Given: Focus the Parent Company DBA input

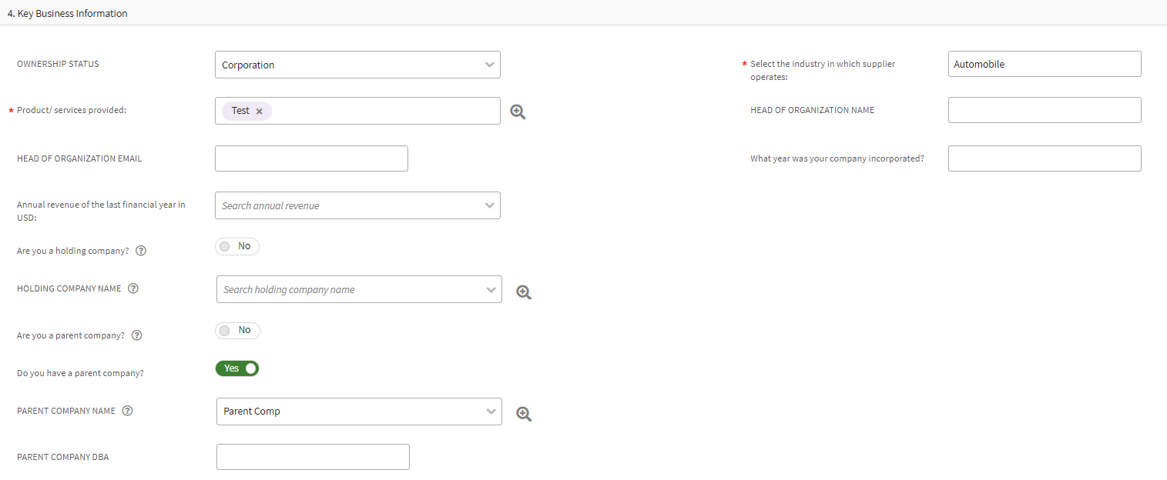Looking at the screenshot, I should pos(313,457).
